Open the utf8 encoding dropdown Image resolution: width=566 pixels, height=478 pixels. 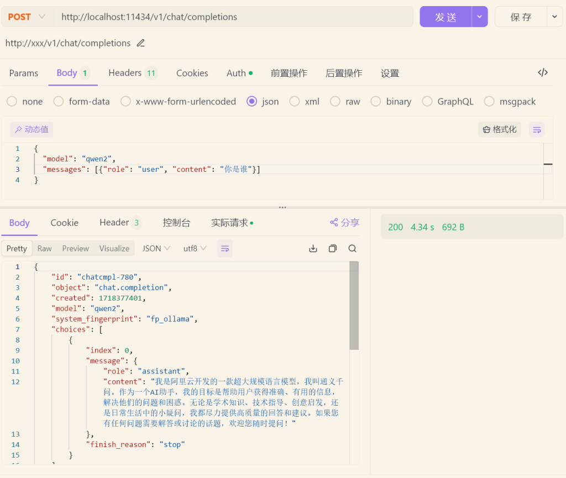[195, 249]
